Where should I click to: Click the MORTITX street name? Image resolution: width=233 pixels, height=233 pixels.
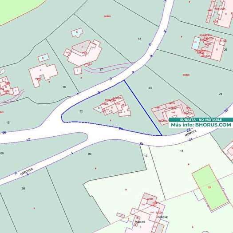pyautogui.click(x=191, y=133)
